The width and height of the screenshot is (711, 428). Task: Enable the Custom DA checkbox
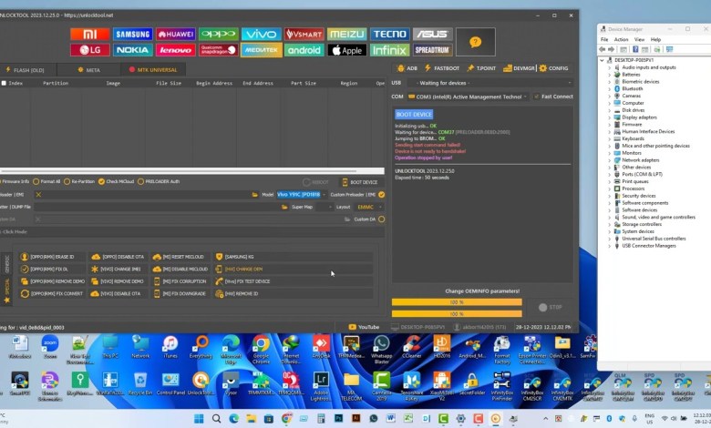pyautogui.click(x=381, y=219)
